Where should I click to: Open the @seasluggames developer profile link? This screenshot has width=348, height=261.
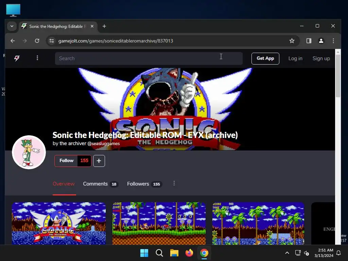point(104,144)
